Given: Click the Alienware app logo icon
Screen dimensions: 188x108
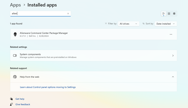Looking at the screenshot, I should 15,34.
